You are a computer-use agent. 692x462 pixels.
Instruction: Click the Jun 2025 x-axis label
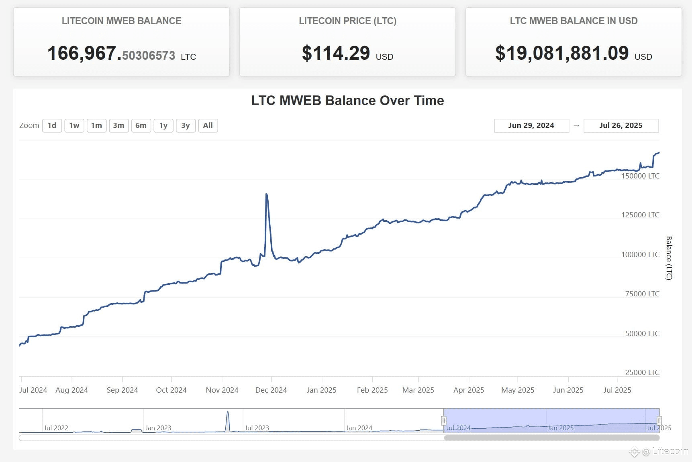point(568,390)
